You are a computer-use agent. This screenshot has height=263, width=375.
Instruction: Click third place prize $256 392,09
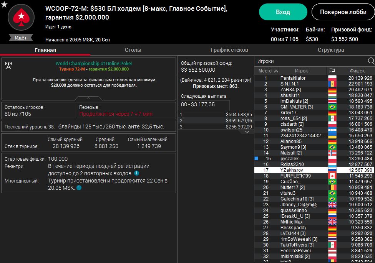pyautogui.click(x=239, y=127)
